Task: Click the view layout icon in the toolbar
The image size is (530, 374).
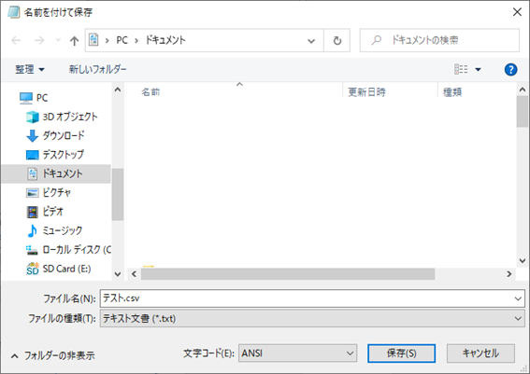Action: [x=461, y=69]
